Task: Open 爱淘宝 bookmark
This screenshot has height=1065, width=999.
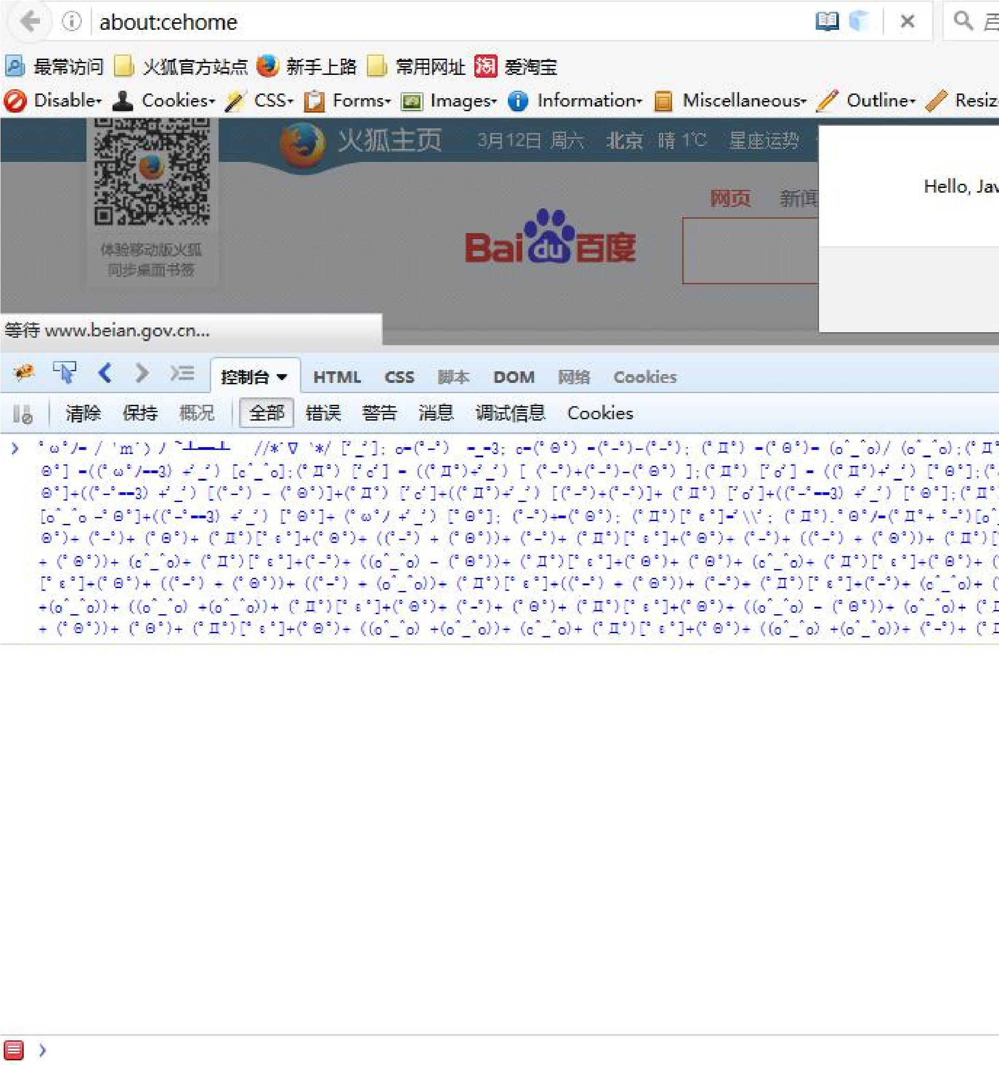Action: point(516,67)
